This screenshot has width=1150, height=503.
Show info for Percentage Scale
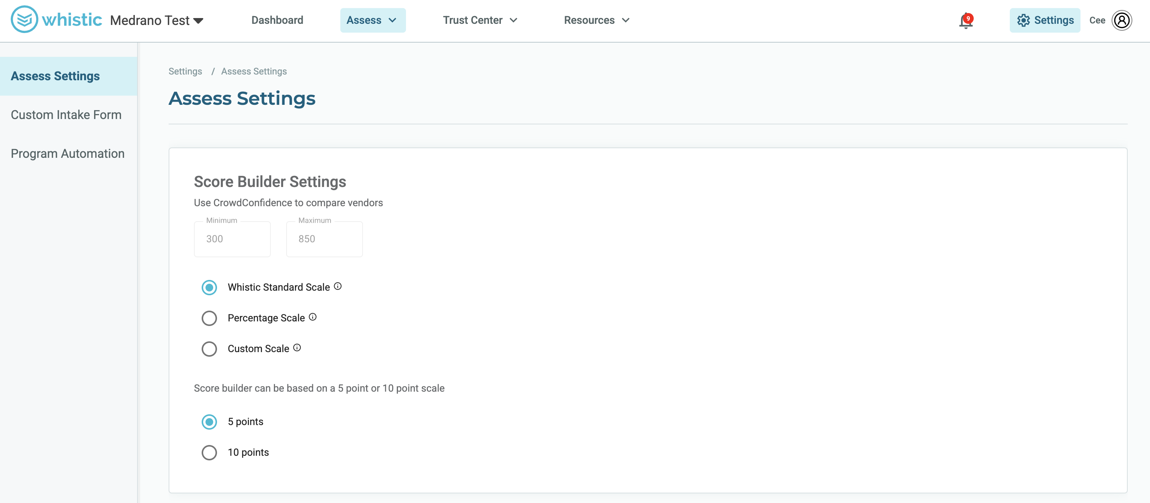tap(313, 317)
